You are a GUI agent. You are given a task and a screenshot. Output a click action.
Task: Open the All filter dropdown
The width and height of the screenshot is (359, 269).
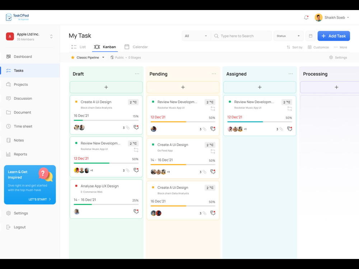(196, 36)
